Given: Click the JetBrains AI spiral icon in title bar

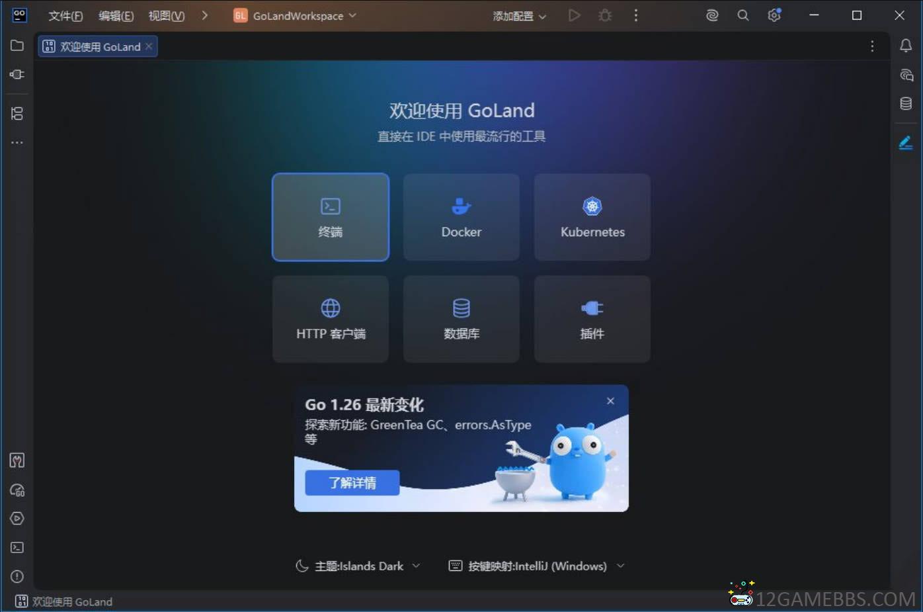Looking at the screenshot, I should [712, 15].
